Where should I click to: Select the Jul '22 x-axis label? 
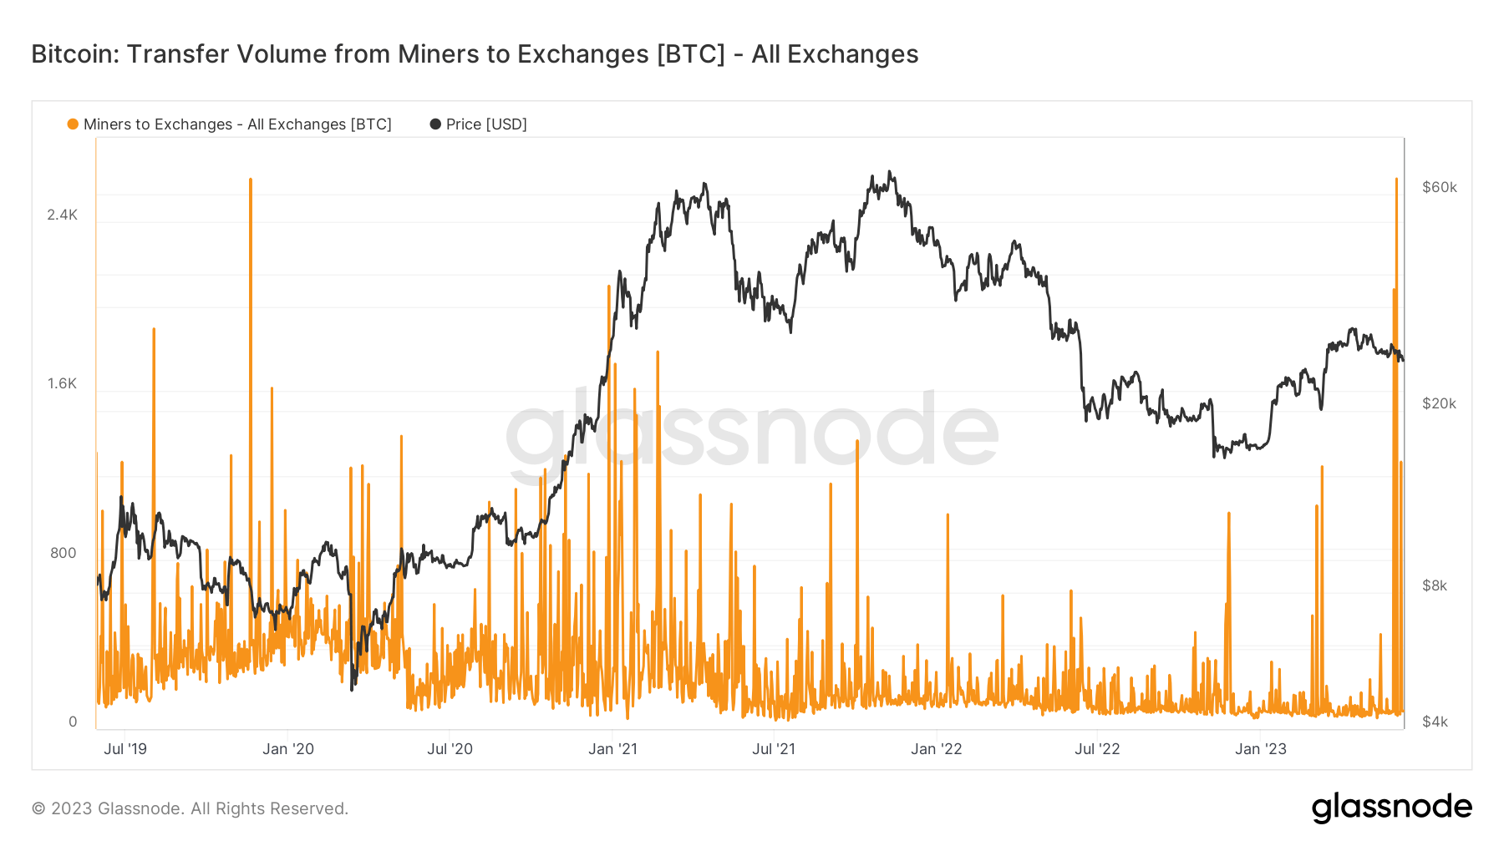[x=1097, y=749]
